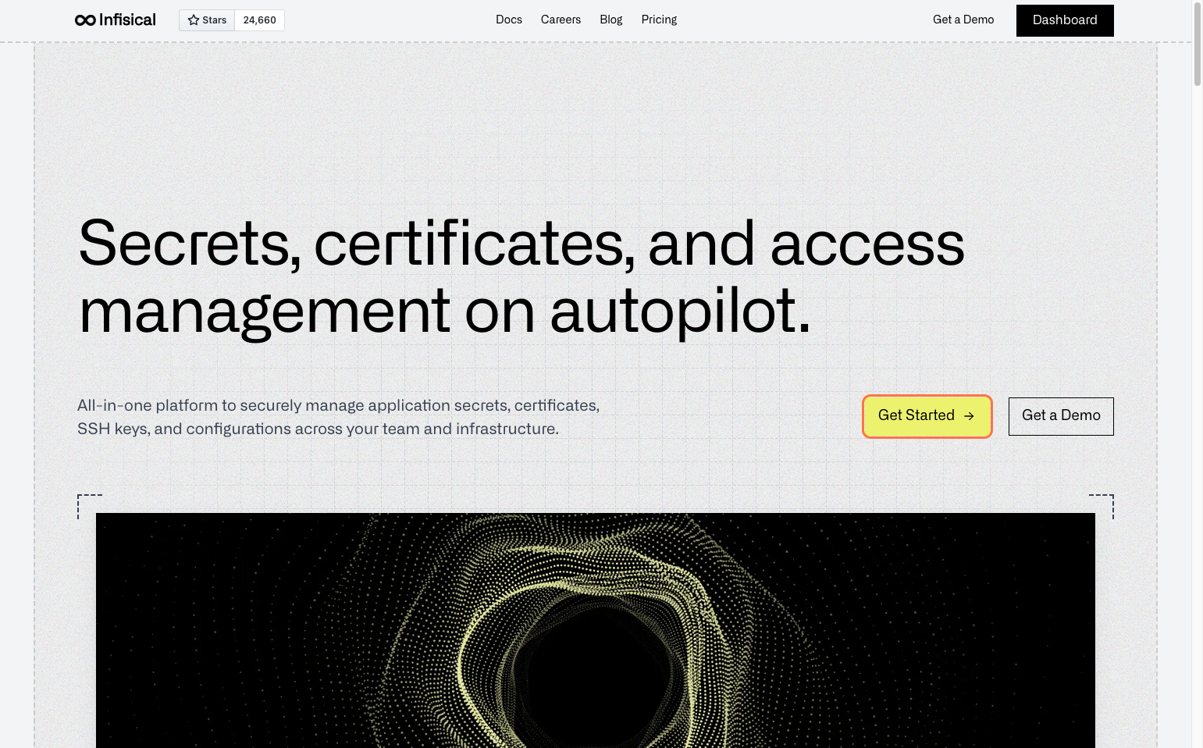Click the top-right dashed corner bracket
This screenshot has height=748, width=1203.
[1102, 504]
